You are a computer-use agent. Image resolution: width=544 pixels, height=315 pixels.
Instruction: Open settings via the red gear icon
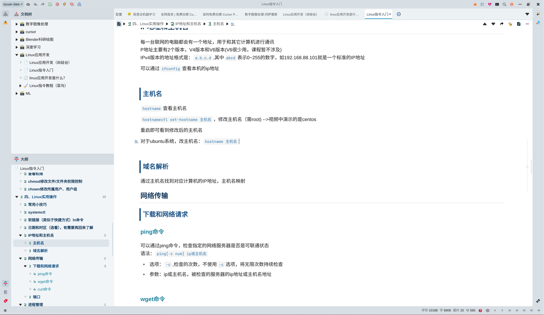pos(57,4)
